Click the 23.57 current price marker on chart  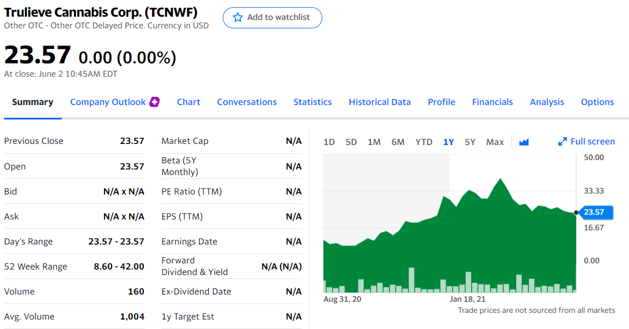[596, 212]
